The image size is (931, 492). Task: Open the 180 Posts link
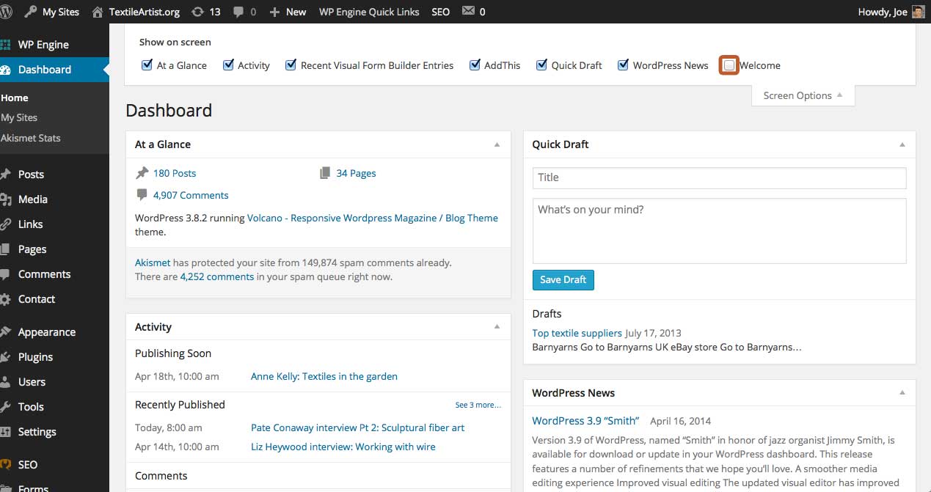175,173
